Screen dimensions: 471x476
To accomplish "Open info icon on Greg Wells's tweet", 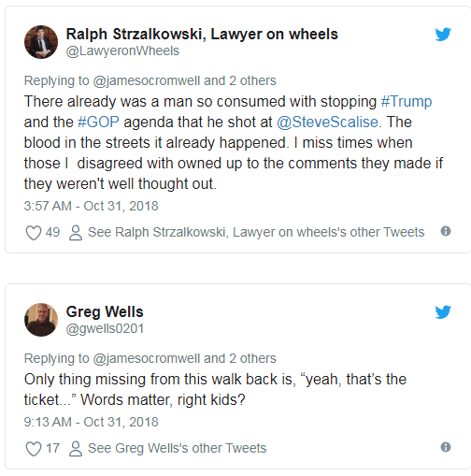I will (446, 447).
